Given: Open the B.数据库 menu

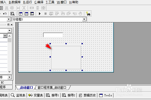Looking at the screenshot, I should (x=15, y=2).
